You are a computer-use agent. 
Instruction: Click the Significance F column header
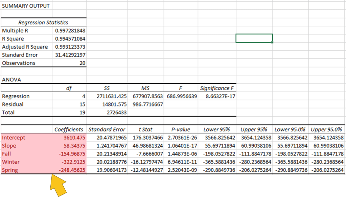217,88
